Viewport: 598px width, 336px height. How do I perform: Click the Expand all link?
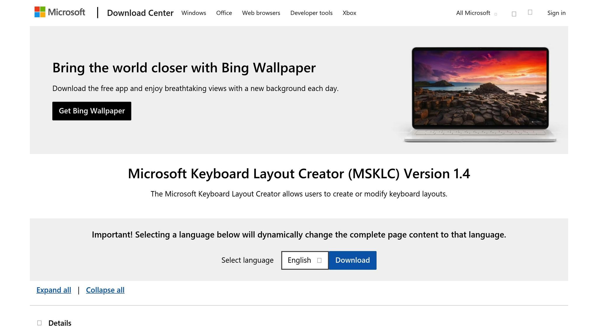pyautogui.click(x=53, y=290)
